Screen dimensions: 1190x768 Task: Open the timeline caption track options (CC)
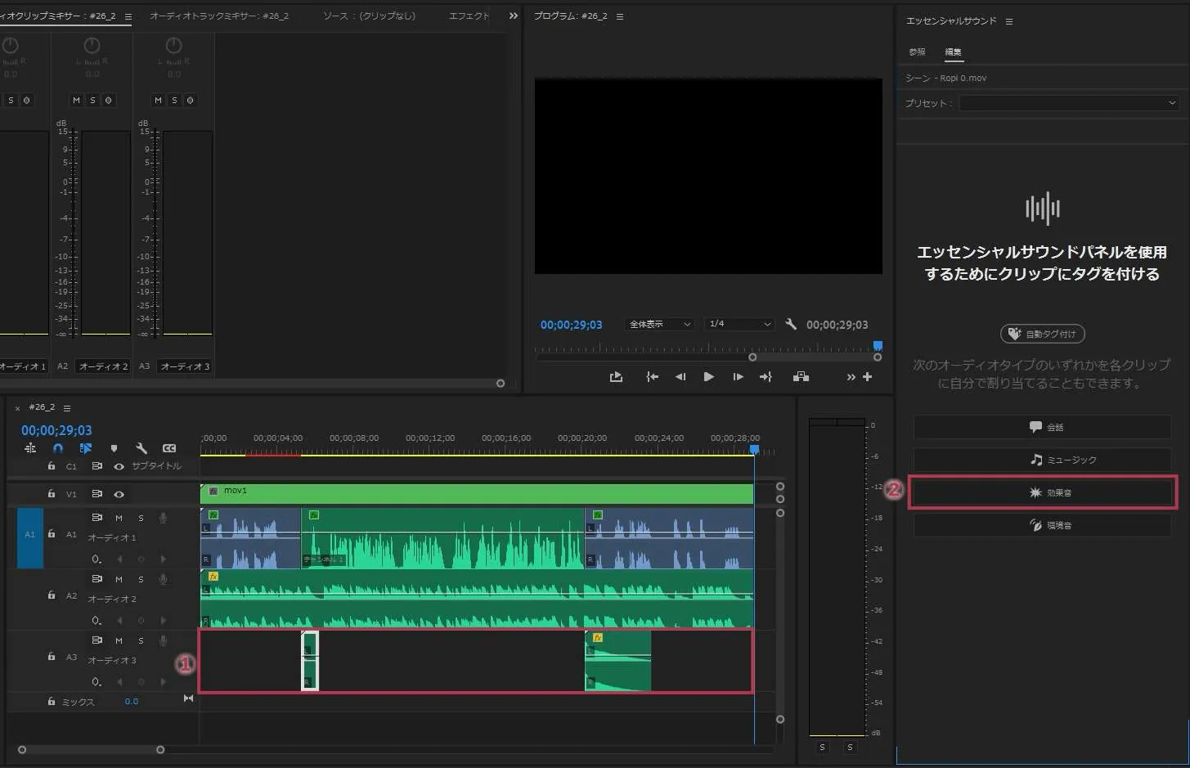[x=169, y=448]
